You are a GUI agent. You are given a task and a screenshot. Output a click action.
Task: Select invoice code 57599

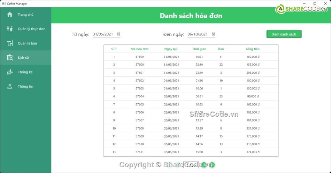tap(139, 57)
